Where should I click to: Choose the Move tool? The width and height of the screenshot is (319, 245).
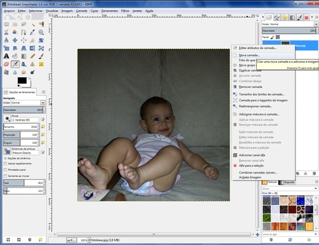[15, 40]
